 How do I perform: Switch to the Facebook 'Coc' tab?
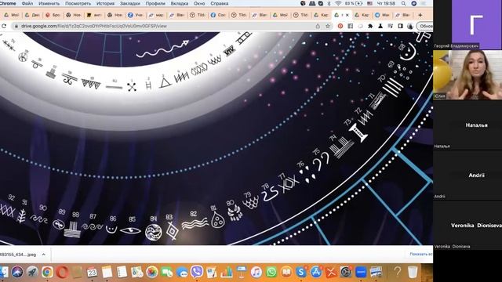click(x=219, y=15)
